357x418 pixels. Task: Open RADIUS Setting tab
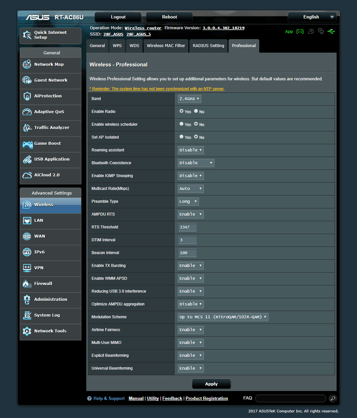(209, 46)
